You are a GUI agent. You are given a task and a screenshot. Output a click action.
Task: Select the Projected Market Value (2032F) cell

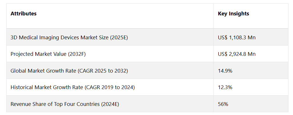[x=110, y=54]
